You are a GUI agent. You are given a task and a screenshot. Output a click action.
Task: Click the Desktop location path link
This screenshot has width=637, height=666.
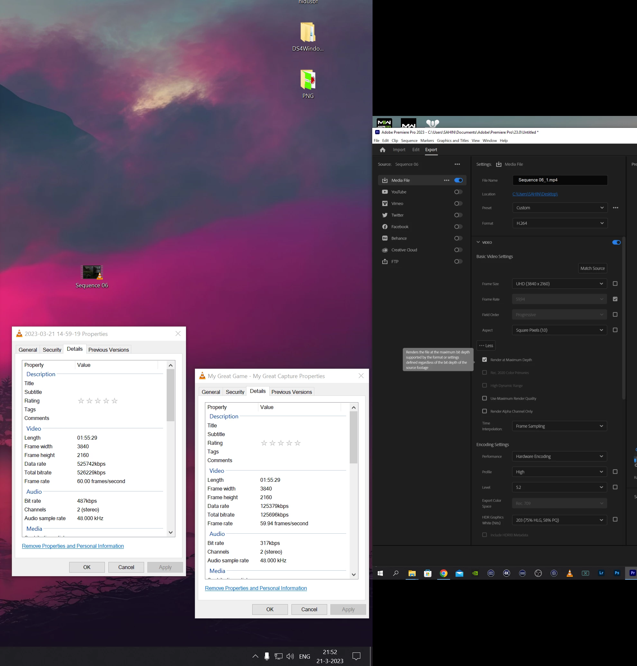coord(535,194)
